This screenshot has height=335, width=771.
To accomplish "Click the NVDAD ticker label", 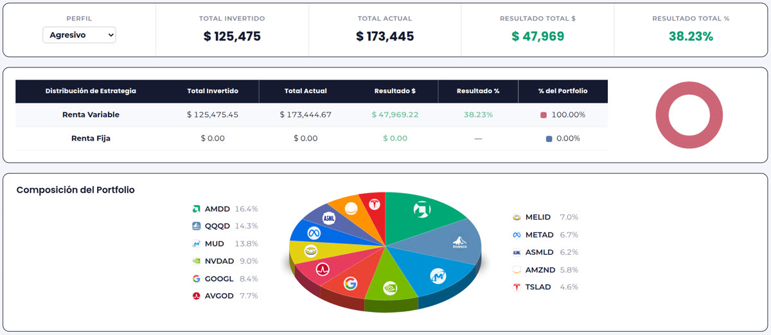I will (220, 261).
